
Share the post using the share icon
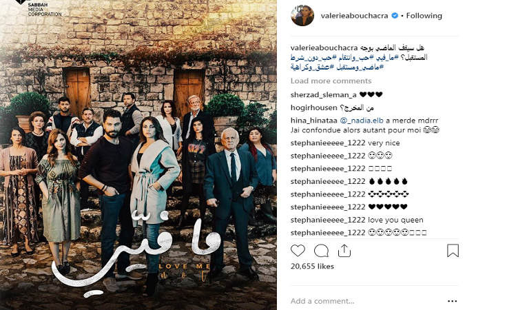[344, 251]
